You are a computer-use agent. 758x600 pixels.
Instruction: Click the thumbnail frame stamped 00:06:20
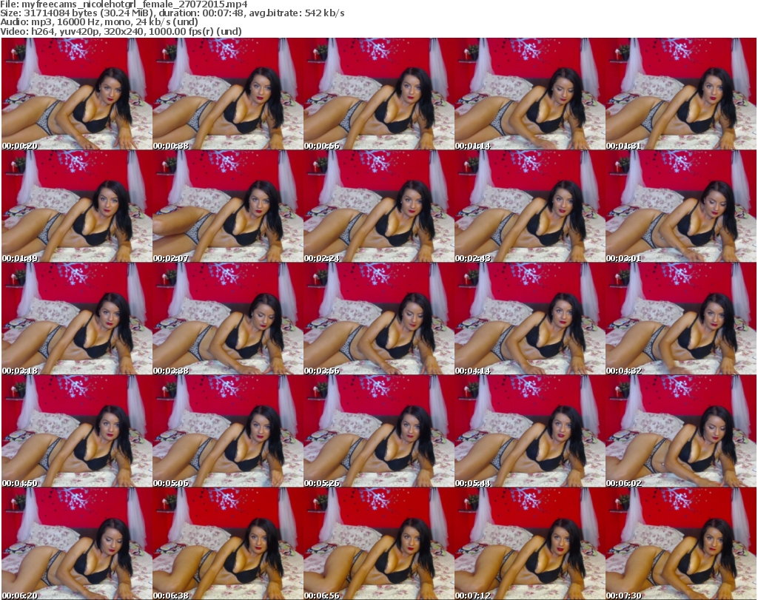pos(77,544)
